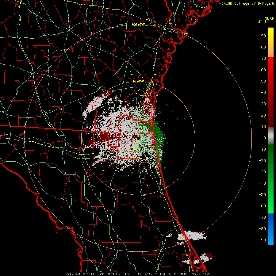276x276 pixels.
Task: Click the -40 scale label
Action: (262, 183)
